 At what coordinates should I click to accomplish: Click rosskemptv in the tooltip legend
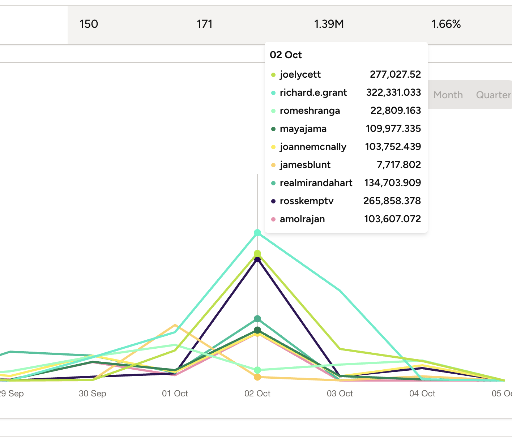(307, 201)
